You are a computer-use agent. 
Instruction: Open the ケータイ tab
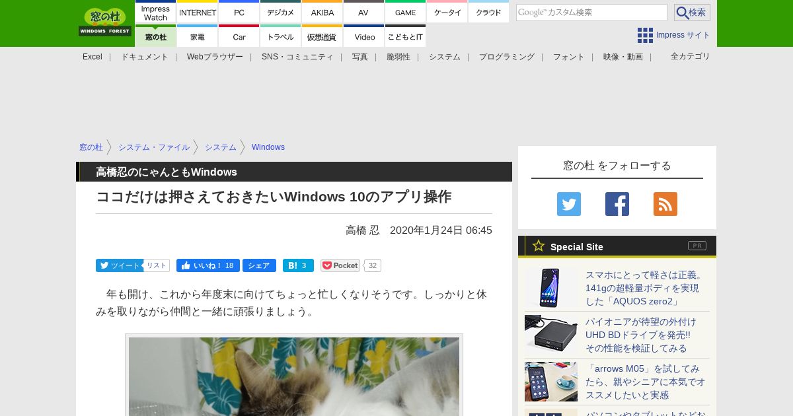pyautogui.click(x=447, y=13)
